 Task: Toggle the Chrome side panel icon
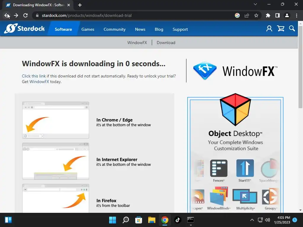(278, 15)
